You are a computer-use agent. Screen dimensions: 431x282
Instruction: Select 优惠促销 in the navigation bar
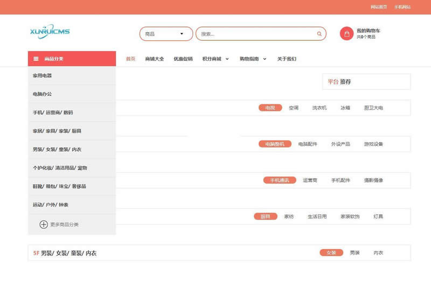[183, 59]
